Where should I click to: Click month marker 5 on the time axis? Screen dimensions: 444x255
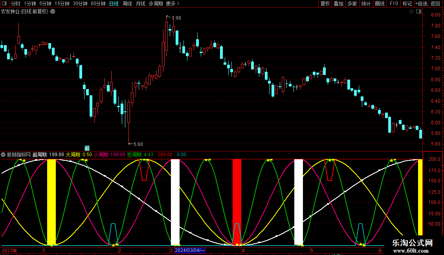[312, 250]
